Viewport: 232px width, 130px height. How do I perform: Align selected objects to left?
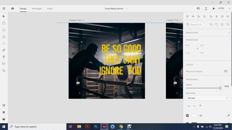(211, 16)
